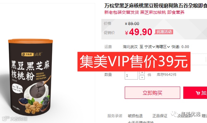The height and width of the screenshot is (123, 207).
Task: Click the 优惠活动 promotion tag
Action: tap(164, 32)
